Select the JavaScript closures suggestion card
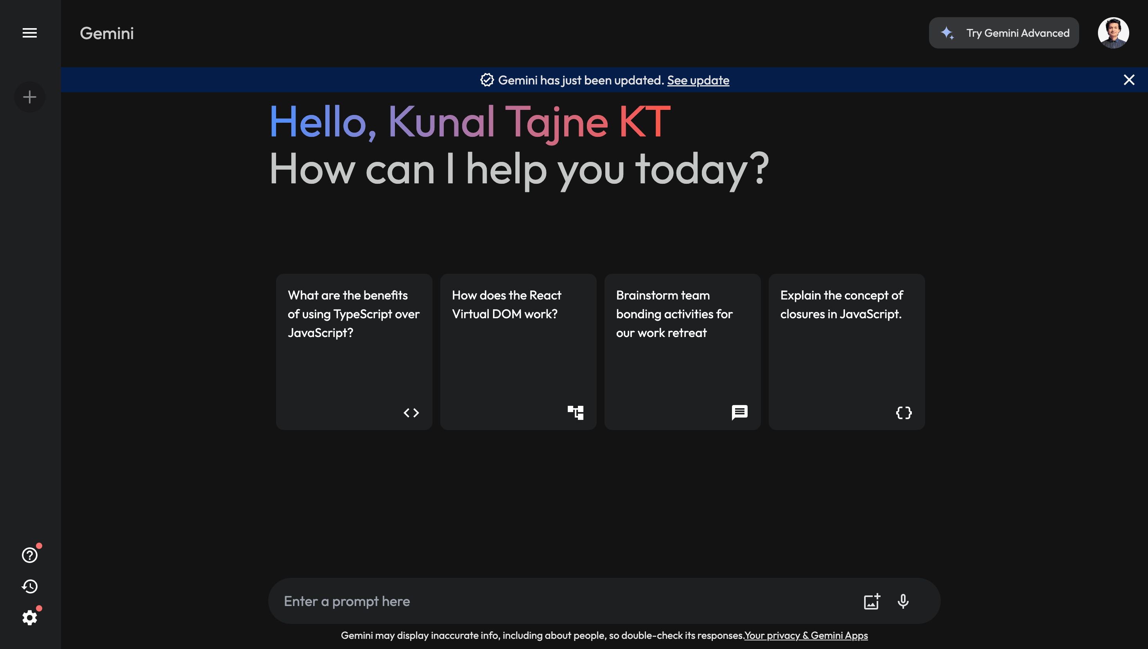This screenshot has height=649, width=1148. pyautogui.click(x=846, y=352)
